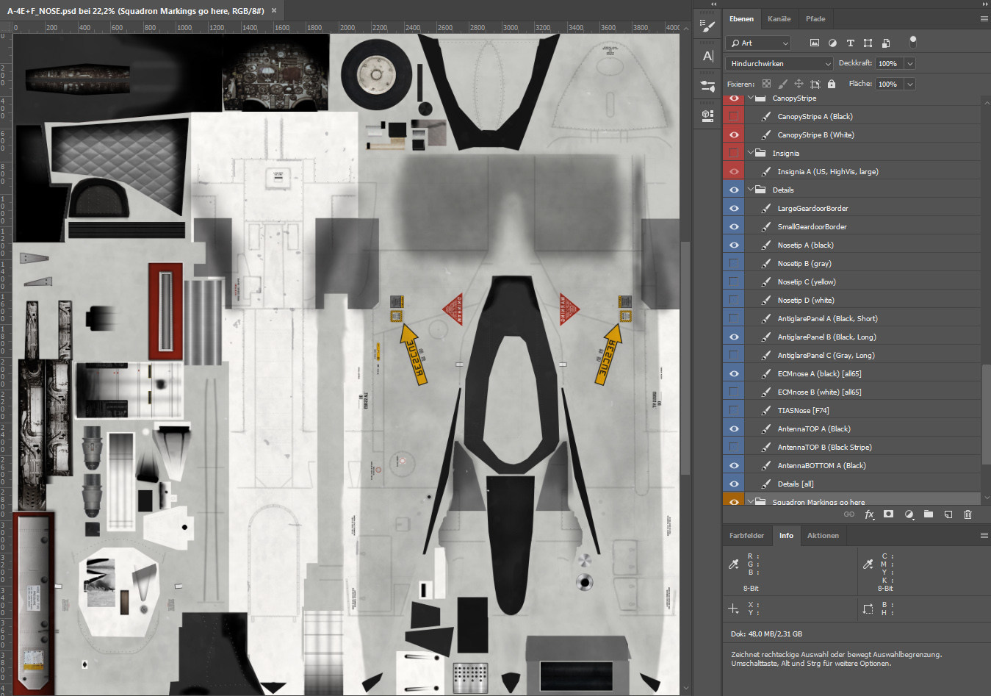Open the Deckkraft opacity dropdown arrow
Image resolution: width=991 pixels, height=696 pixels.
pyautogui.click(x=910, y=64)
